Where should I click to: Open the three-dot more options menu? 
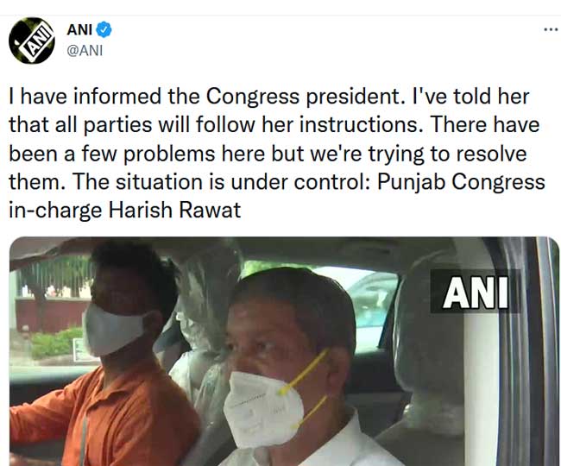pyautogui.click(x=552, y=29)
